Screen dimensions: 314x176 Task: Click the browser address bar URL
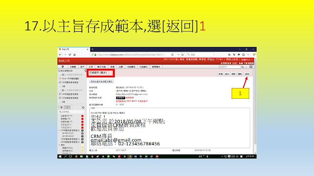click(x=131, y=54)
